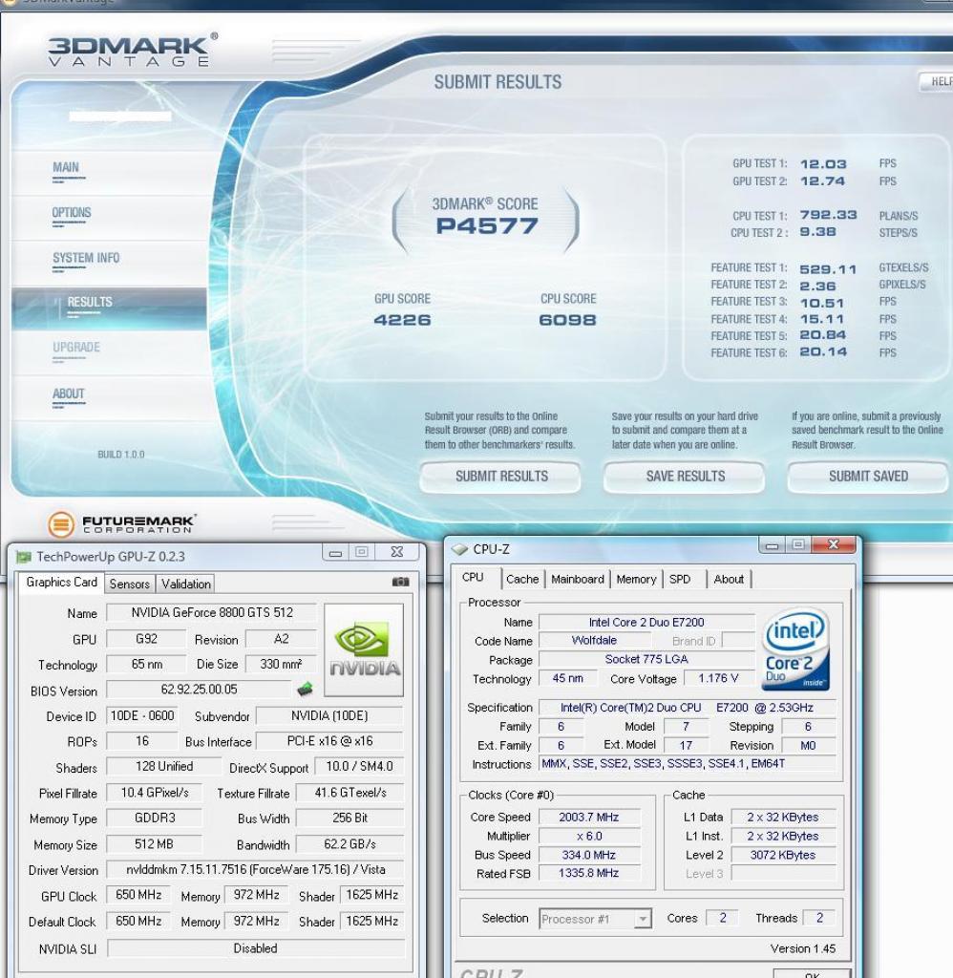Image resolution: width=953 pixels, height=978 pixels.
Task: Click the Texture Fillrate value 41.6 GTexel/s
Action: [349, 793]
